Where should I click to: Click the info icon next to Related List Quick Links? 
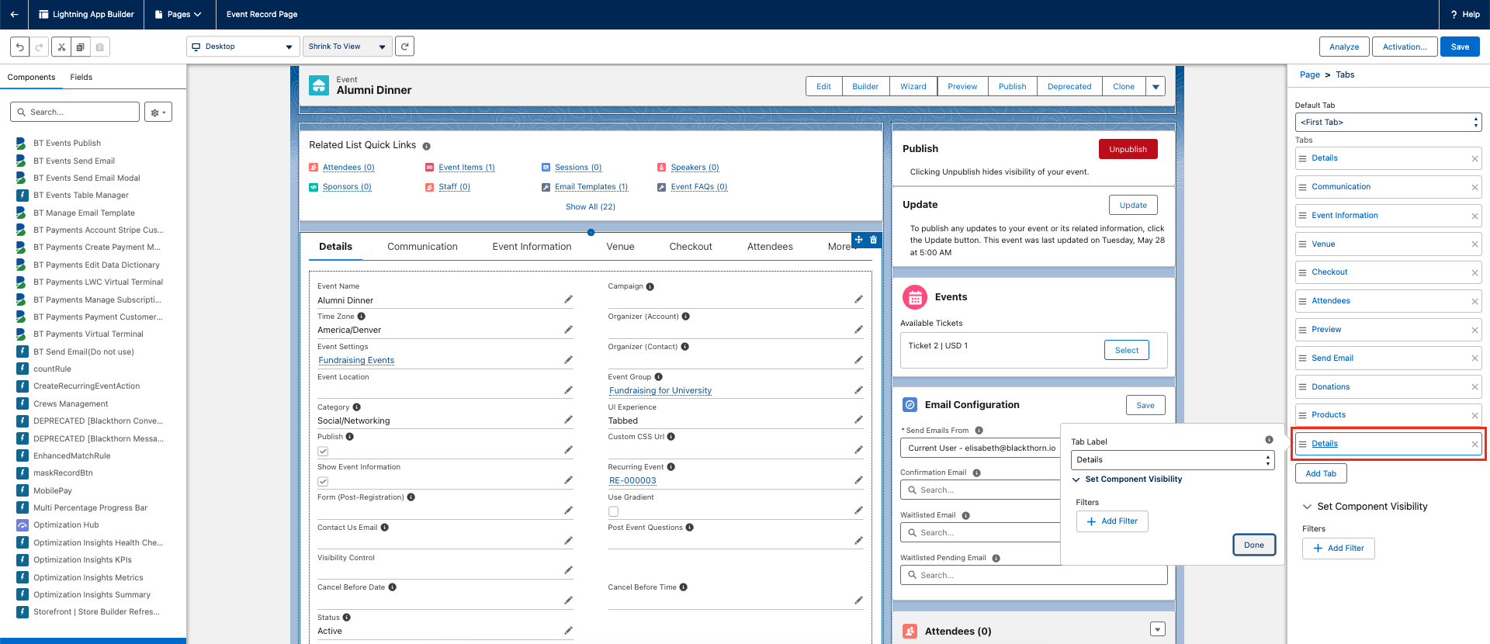427,146
